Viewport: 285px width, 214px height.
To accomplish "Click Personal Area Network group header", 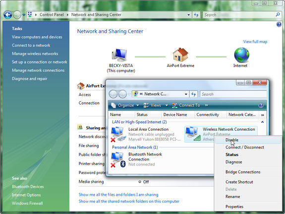I will (x=135, y=147).
